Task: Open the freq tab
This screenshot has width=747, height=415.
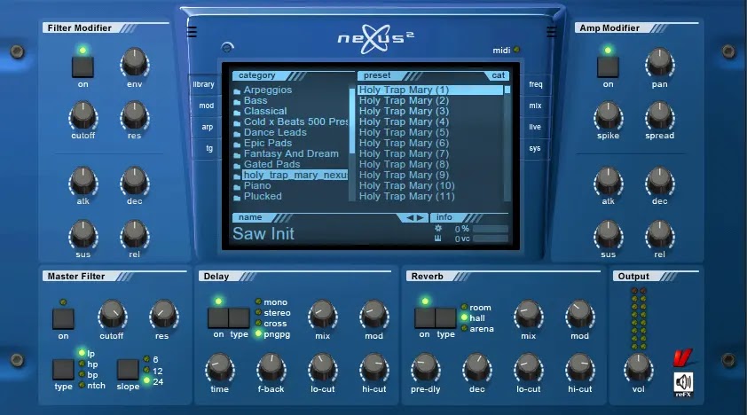Action: tap(536, 84)
